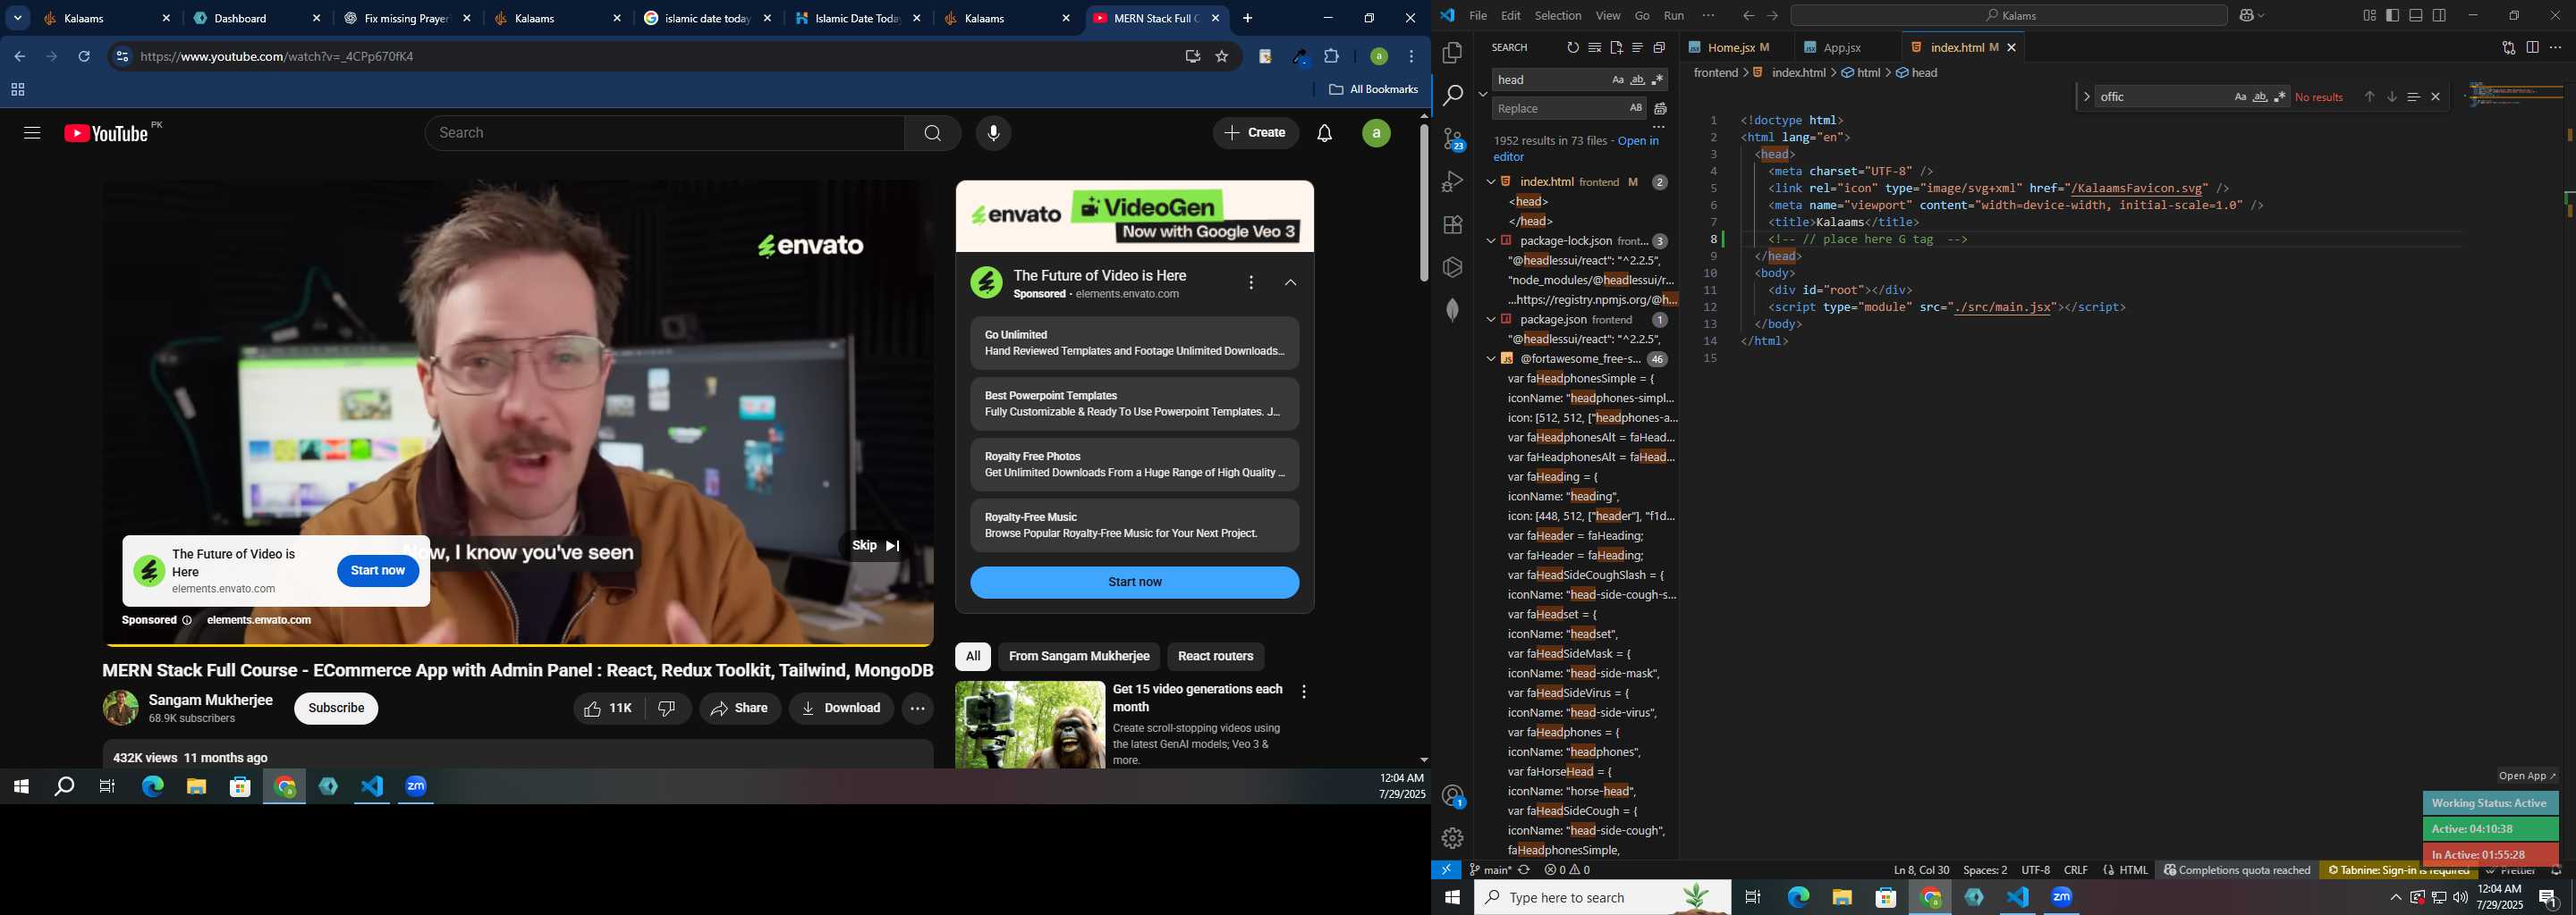Image resolution: width=2576 pixels, height=915 pixels.
Task: Collapse index.html search result group
Action: [x=1490, y=181]
